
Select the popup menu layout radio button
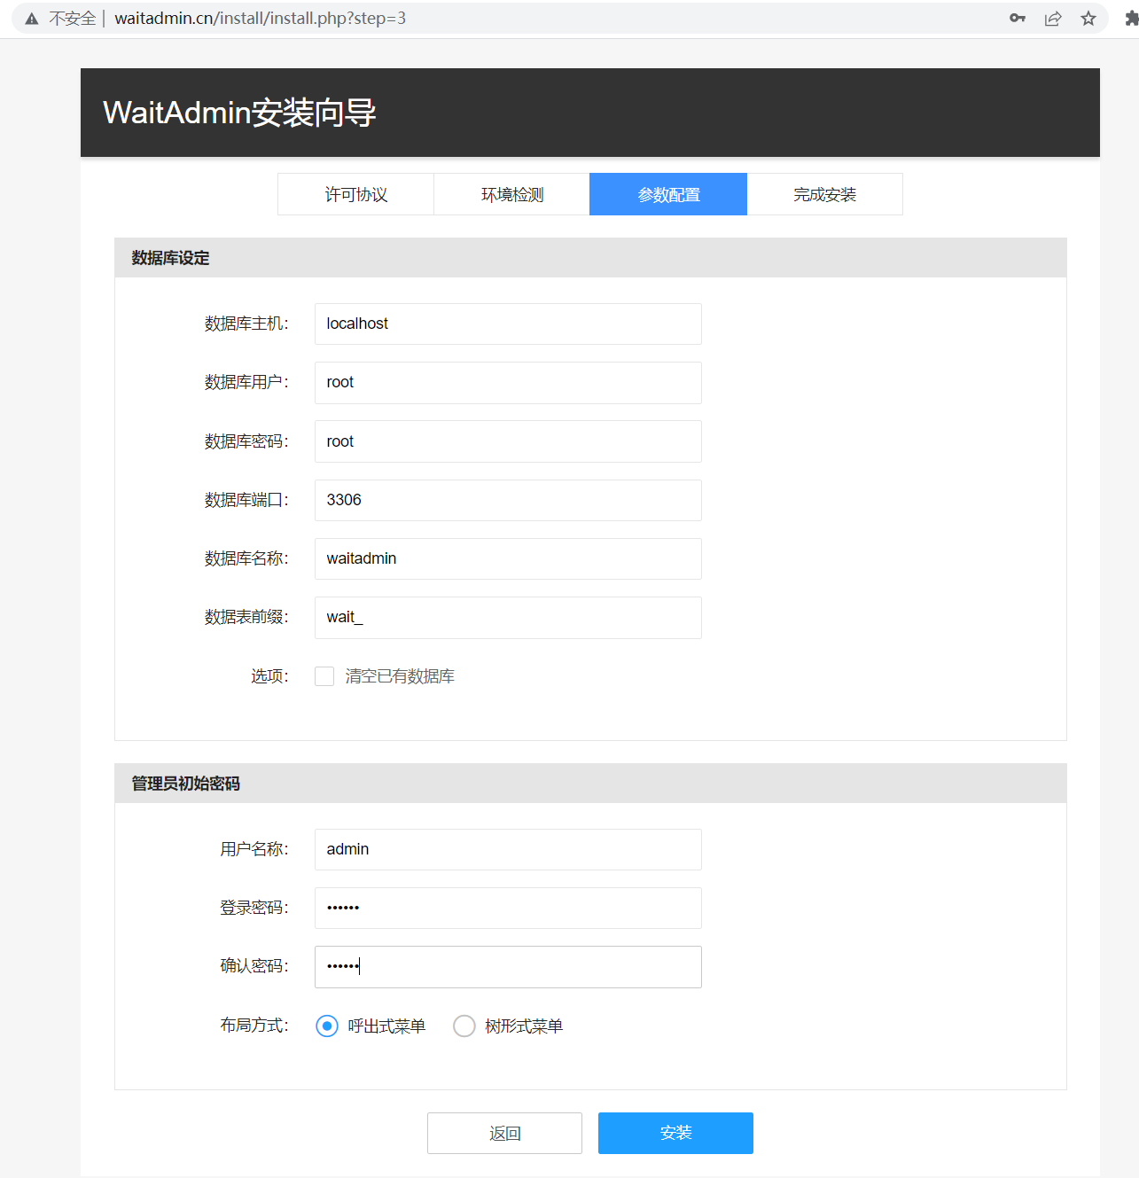tap(327, 1026)
